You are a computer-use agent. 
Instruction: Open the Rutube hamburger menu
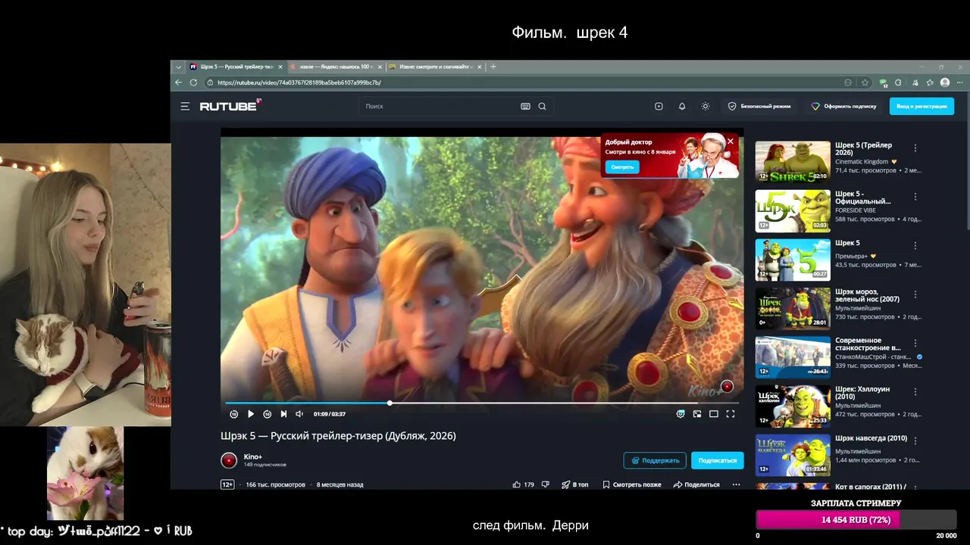[185, 107]
